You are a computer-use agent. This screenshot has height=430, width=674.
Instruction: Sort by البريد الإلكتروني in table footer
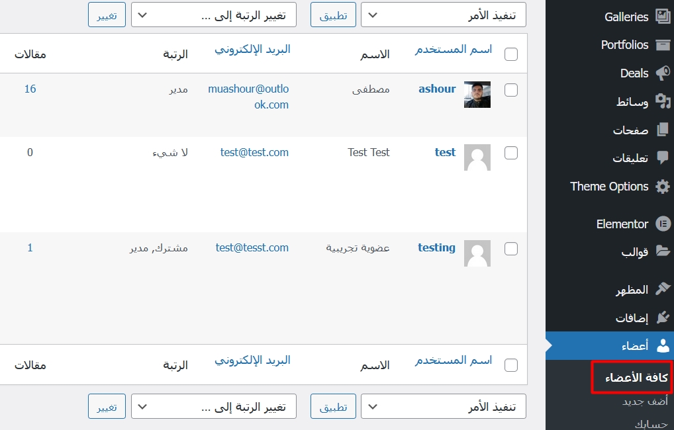click(x=252, y=361)
